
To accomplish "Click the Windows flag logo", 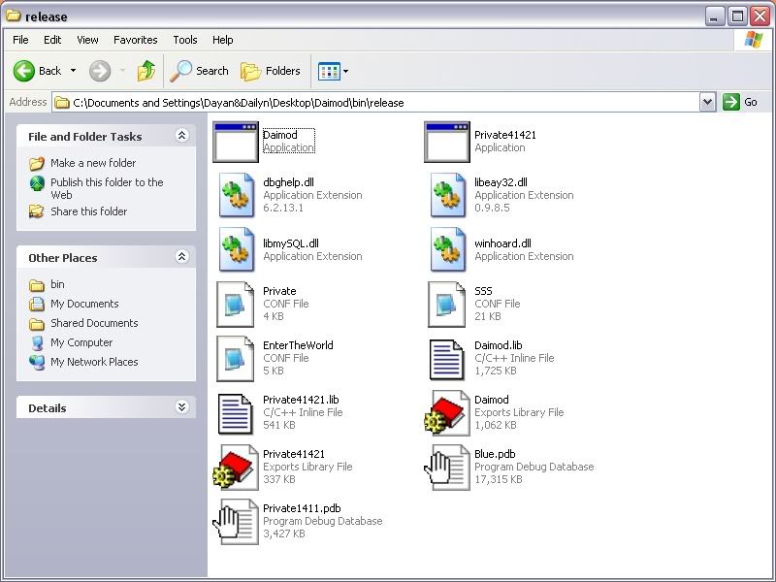I will [754, 40].
